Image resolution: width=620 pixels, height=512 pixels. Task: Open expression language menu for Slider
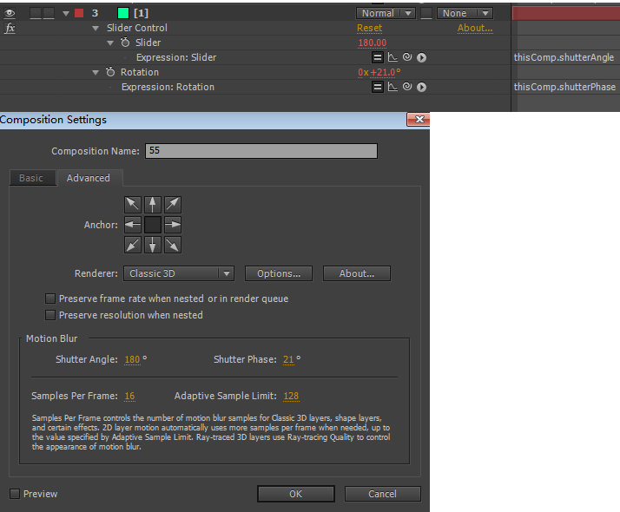[x=421, y=57]
